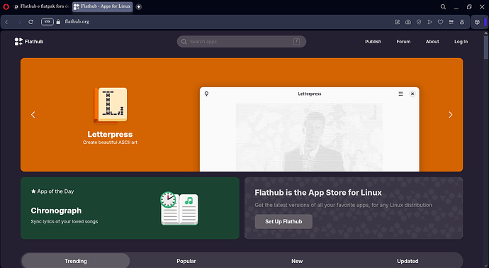Click the hamburger menu in Letterpress preview
The height and width of the screenshot is (268, 489).
pyautogui.click(x=400, y=94)
